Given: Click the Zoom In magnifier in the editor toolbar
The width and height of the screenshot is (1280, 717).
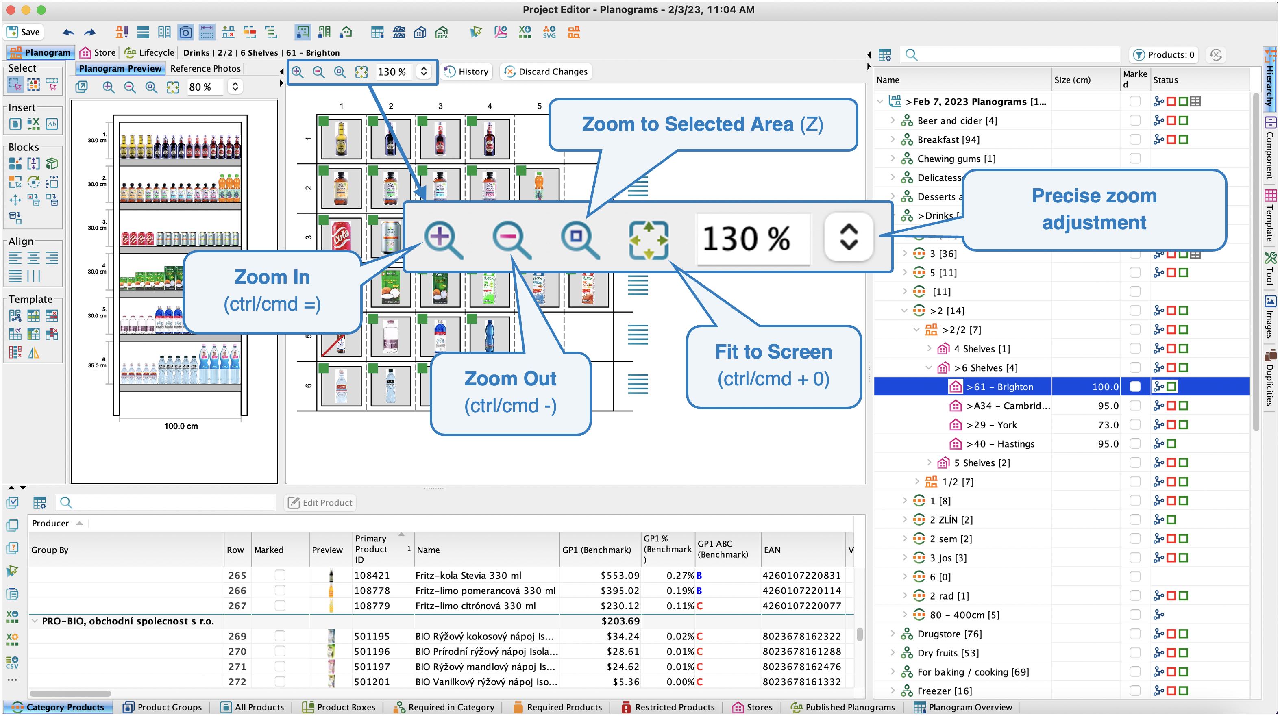Looking at the screenshot, I should click(x=298, y=72).
